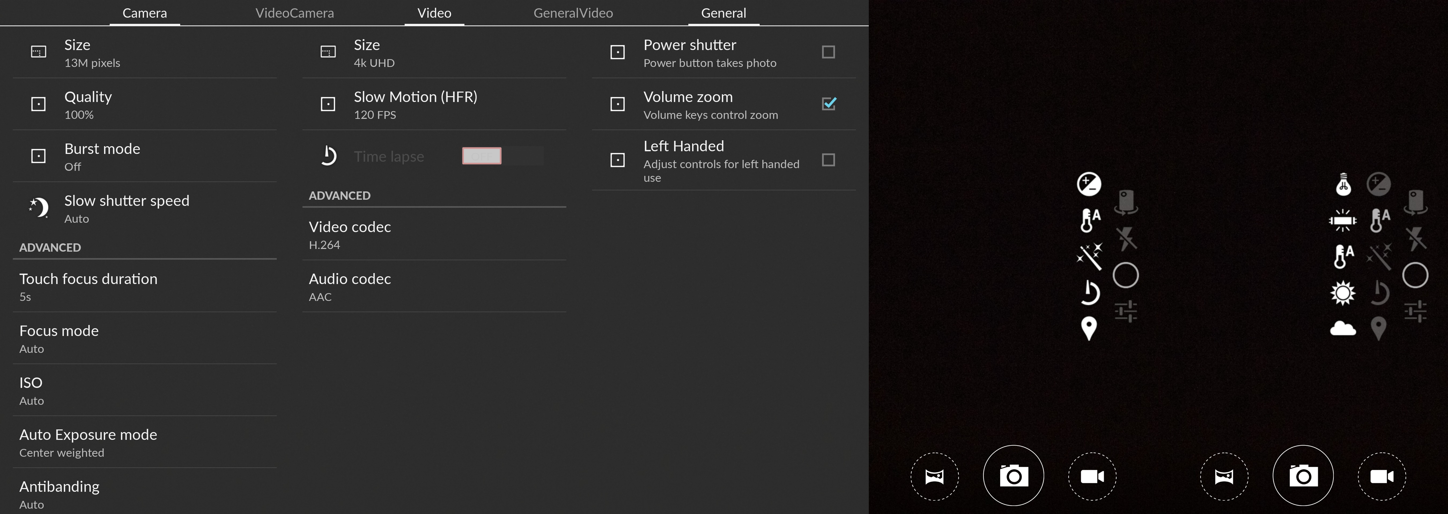Take a photo with right viewfinder shutter button

(x=1303, y=476)
